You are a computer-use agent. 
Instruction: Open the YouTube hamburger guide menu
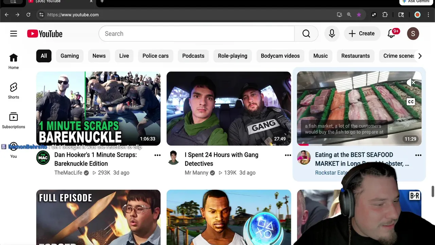coord(14,34)
